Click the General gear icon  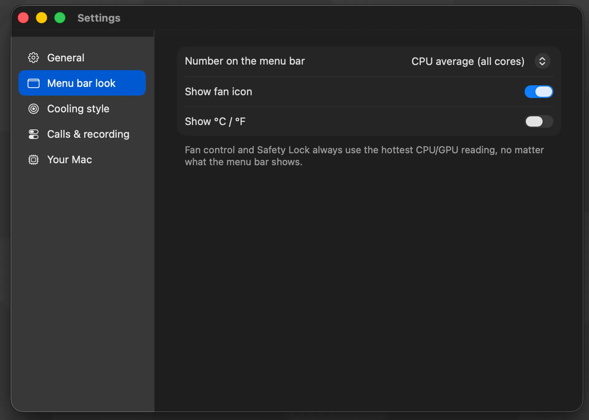33,58
